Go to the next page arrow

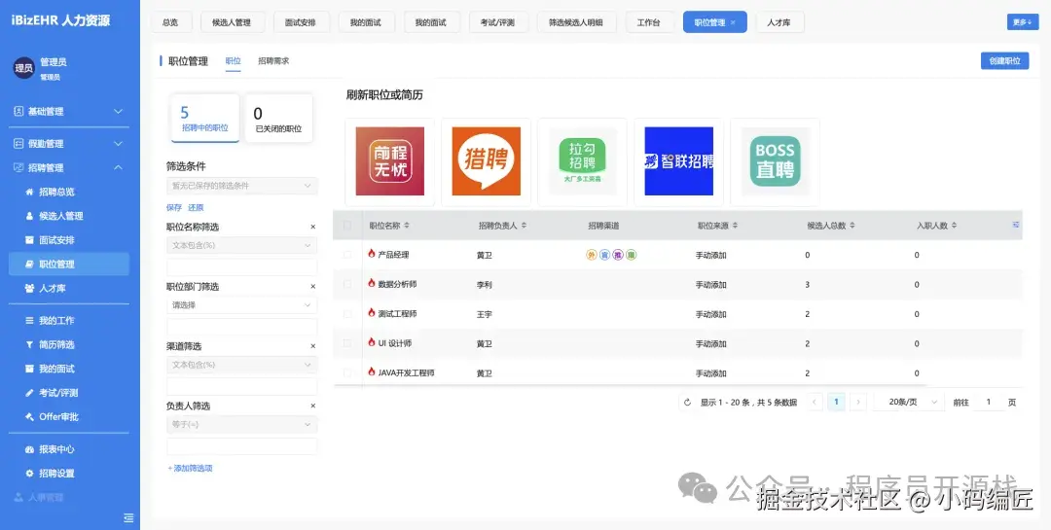pyautogui.click(x=858, y=402)
